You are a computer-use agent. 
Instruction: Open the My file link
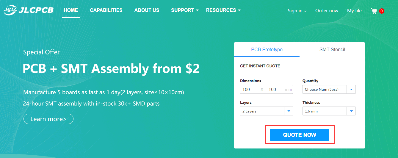354,11
